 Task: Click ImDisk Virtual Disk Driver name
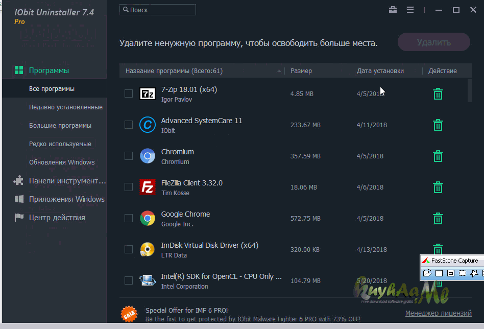210,245
